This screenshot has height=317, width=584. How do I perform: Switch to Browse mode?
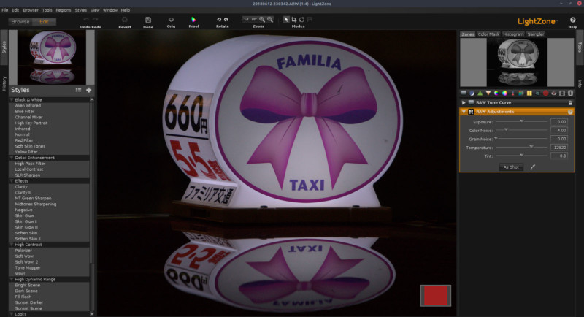coord(20,22)
